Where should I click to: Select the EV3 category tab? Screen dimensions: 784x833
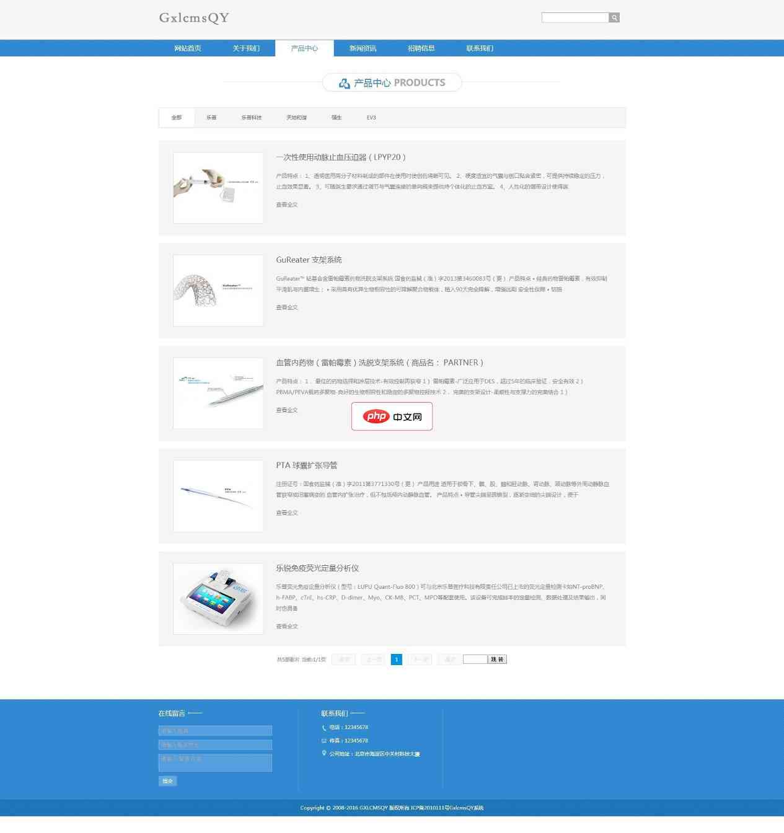pos(371,118)
